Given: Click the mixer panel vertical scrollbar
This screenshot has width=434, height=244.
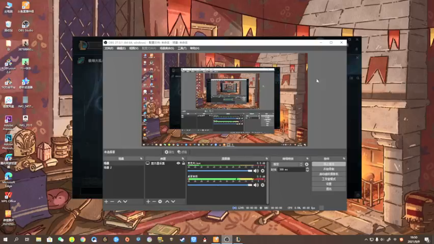Looking at the screenshot, I should click(267, 183).
